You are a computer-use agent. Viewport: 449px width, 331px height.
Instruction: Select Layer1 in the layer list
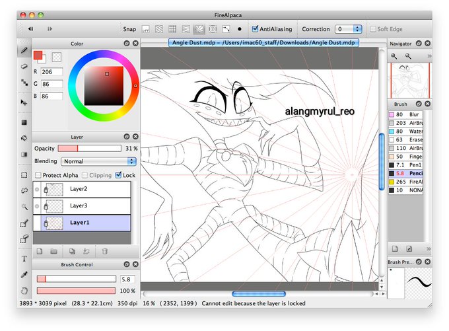(82, 223)
